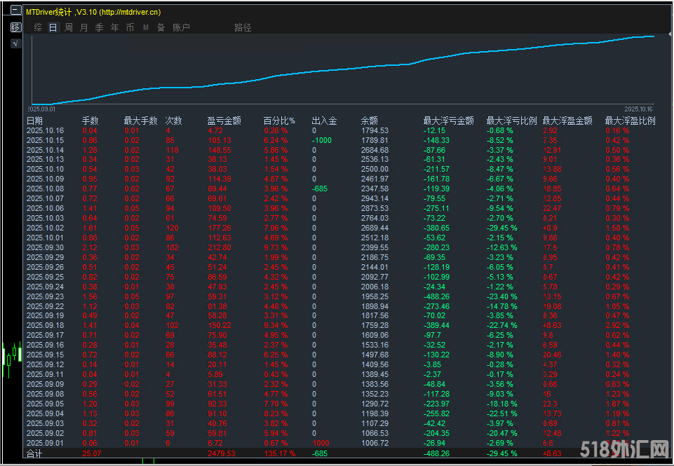Switch to the 周 weekly tab
The height and width of the screenshot is (466, 674).
69,27
